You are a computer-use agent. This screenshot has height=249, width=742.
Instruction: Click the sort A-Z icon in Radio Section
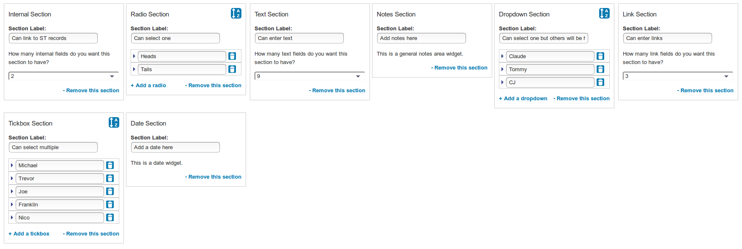236,13
